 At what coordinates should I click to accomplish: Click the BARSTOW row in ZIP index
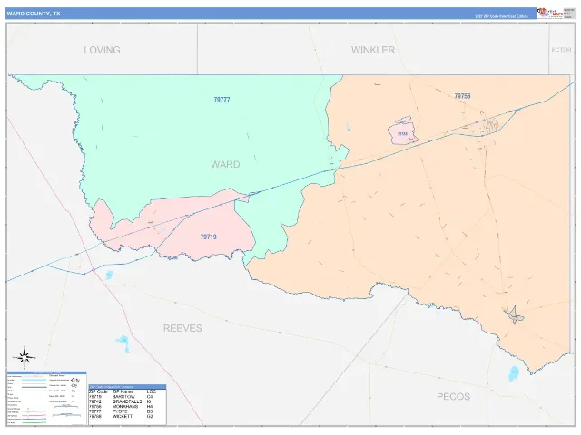click(x=123, y=397)
